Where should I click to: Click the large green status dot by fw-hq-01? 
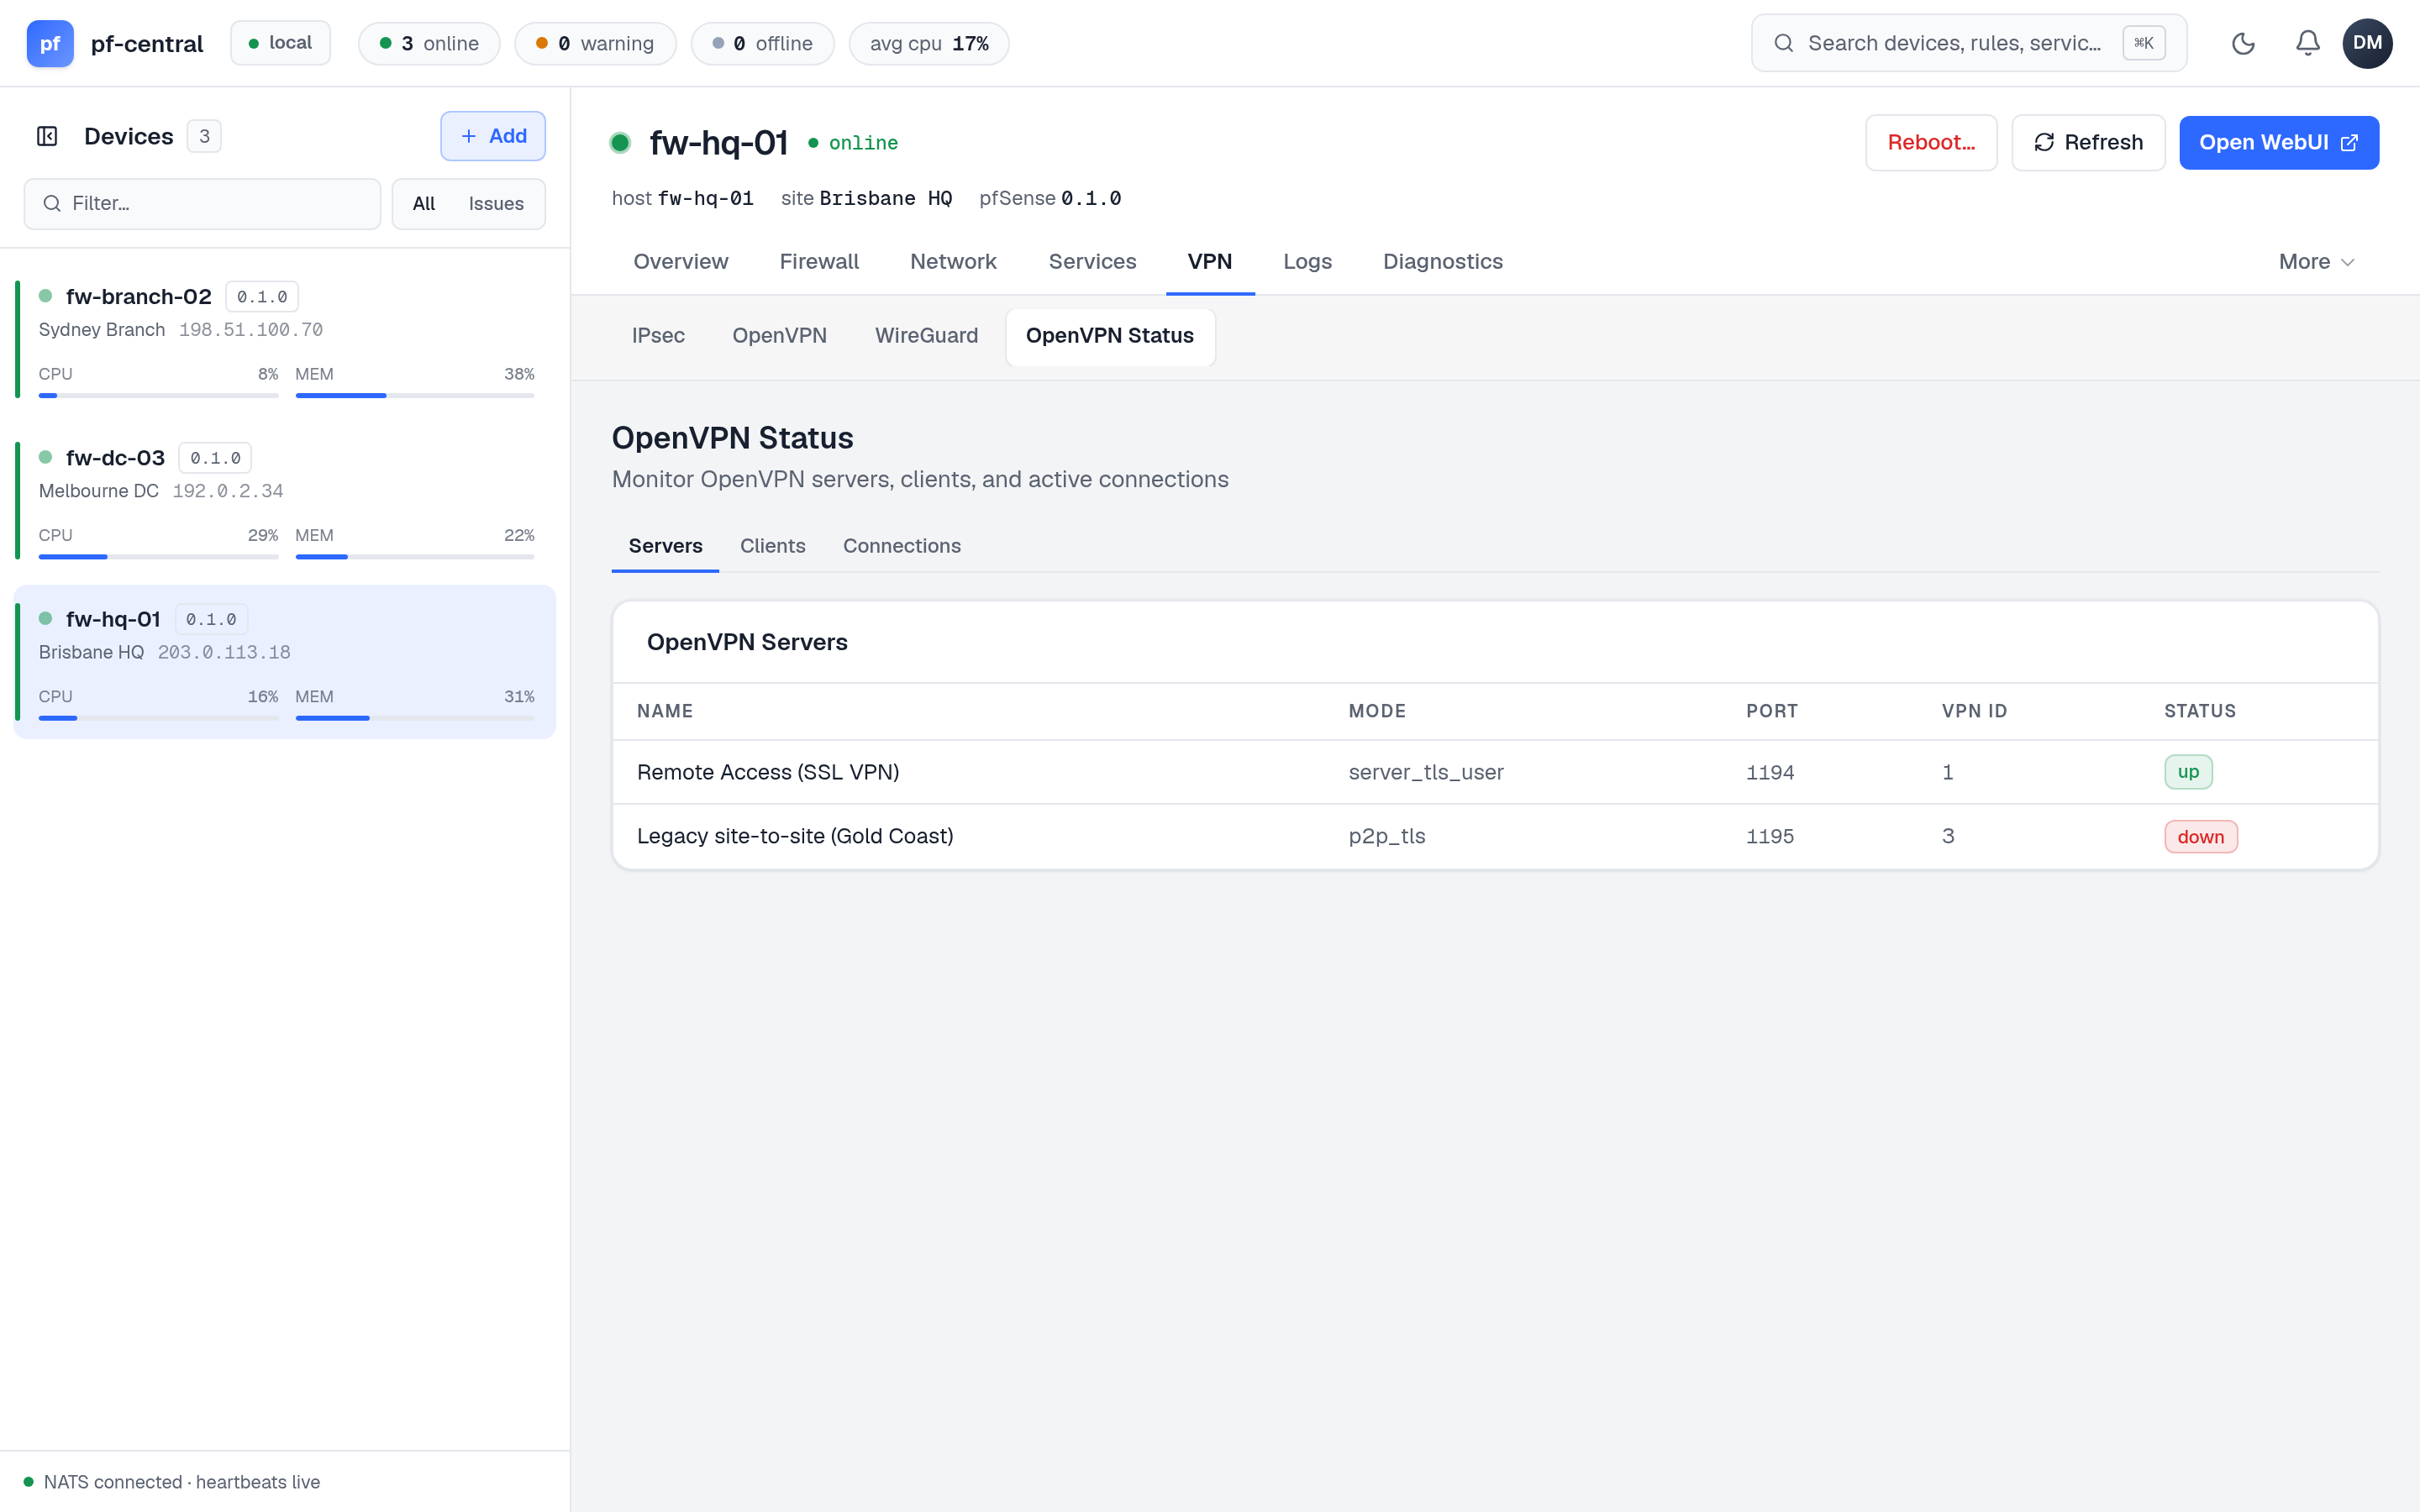coord(620,143)
